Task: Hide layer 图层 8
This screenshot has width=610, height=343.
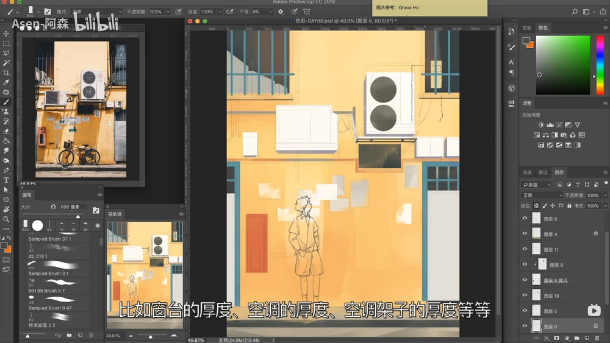Action: tap(525, 219)
